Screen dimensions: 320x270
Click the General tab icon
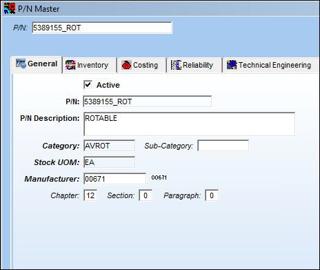coord(21,64)
